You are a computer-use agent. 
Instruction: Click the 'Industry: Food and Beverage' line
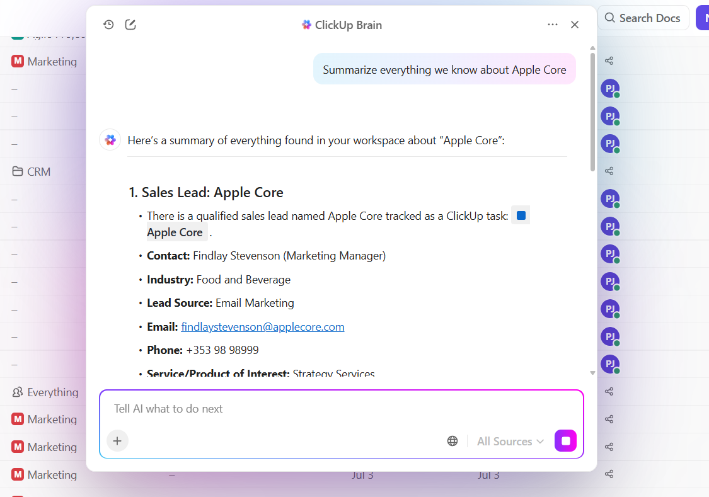tap(219, 280)
